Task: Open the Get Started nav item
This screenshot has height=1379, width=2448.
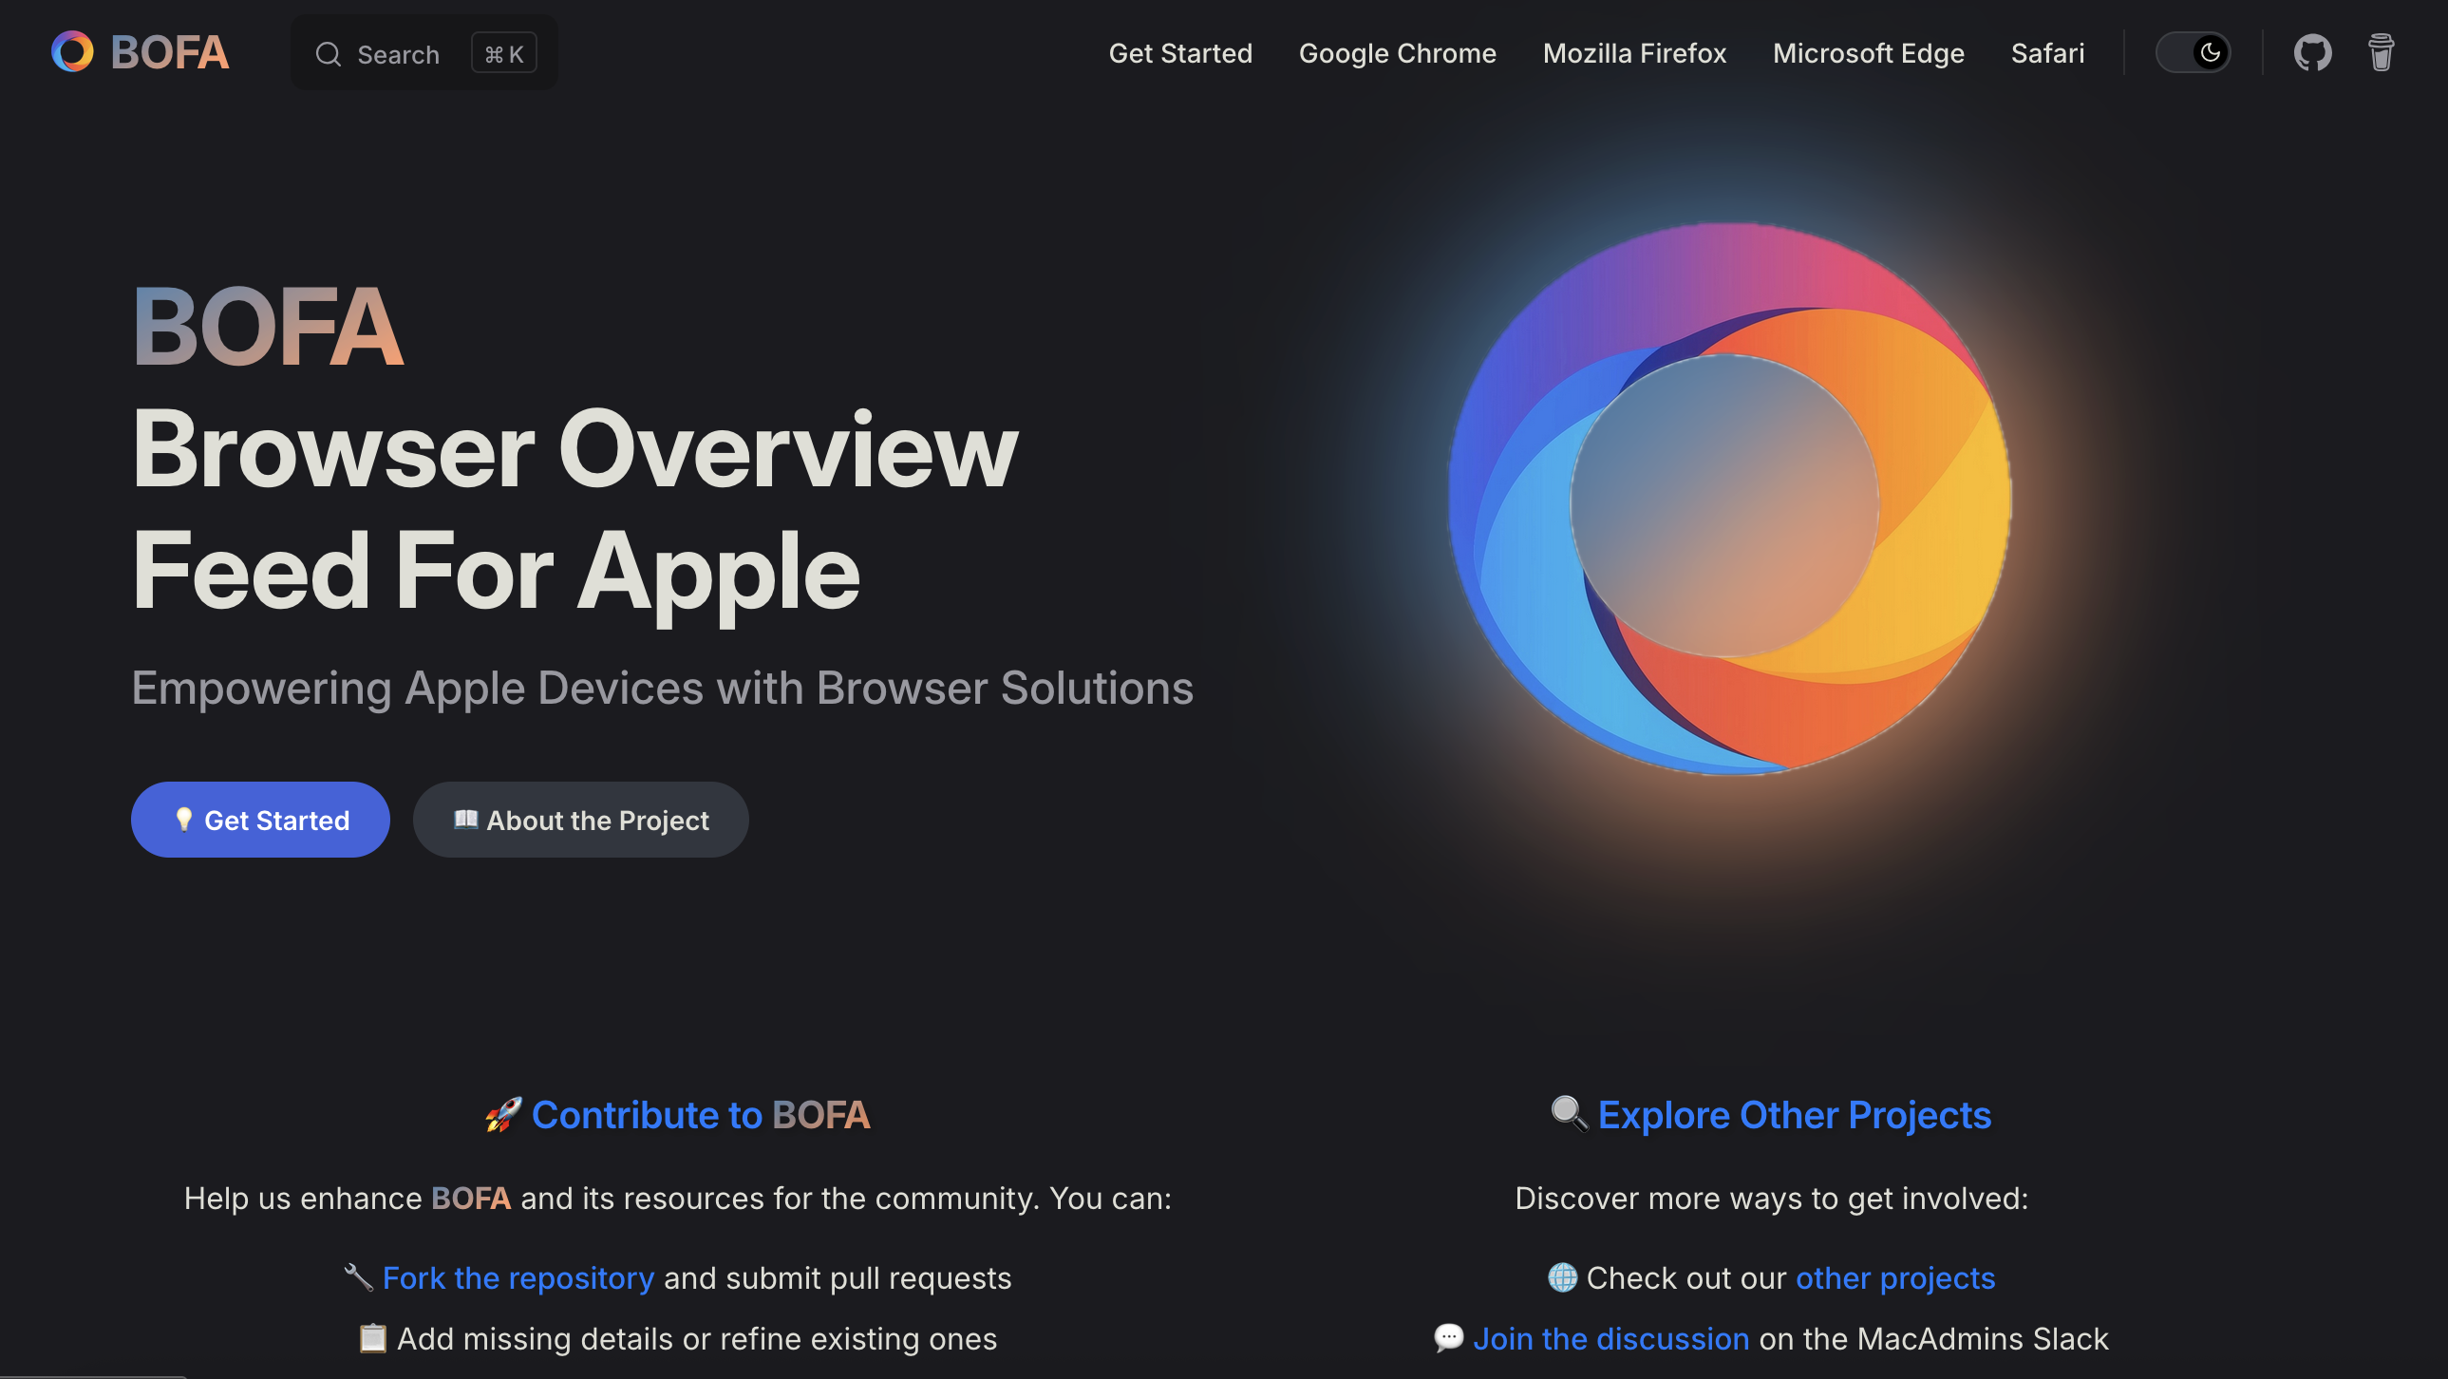Action: (1180, 53)
